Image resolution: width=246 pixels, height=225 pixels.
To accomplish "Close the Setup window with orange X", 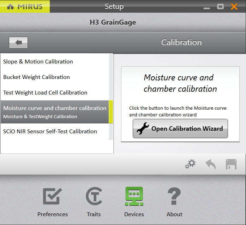I will click(234, 6).
